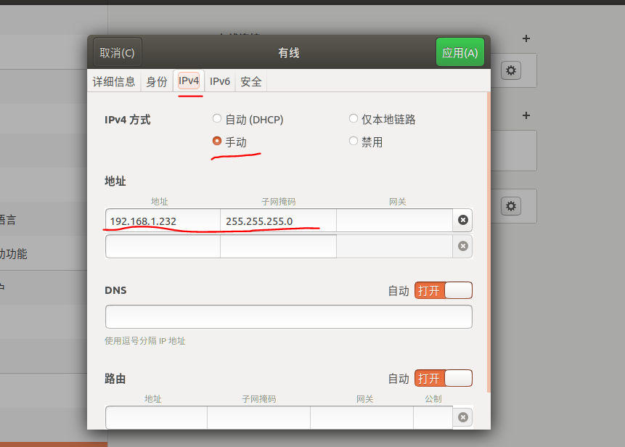Image resolution: width=625 pixels, height=447 pixels.
Task: Click the 网关 column header above addresses
Action: tap(397, 202)
